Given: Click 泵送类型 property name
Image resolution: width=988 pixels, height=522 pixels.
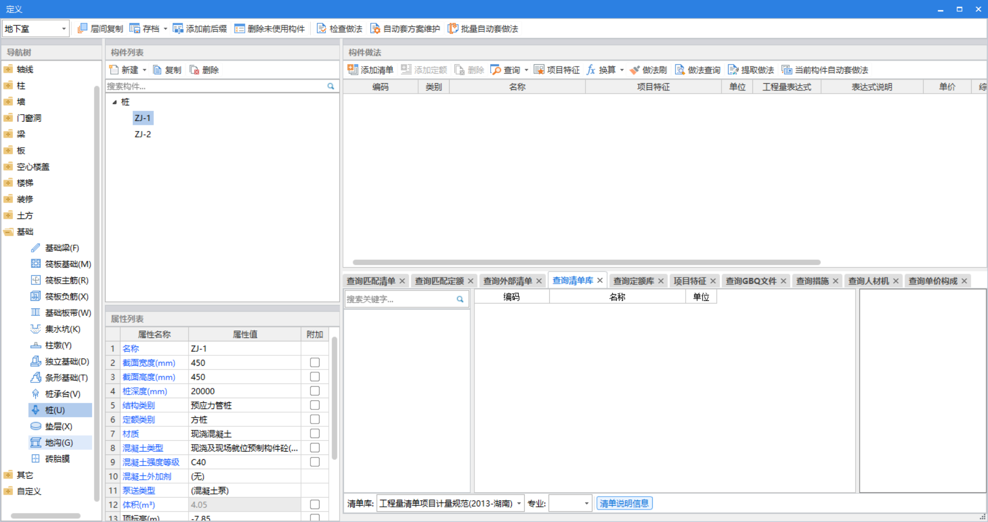Looking at the screenshot, I should coord(139,491).
